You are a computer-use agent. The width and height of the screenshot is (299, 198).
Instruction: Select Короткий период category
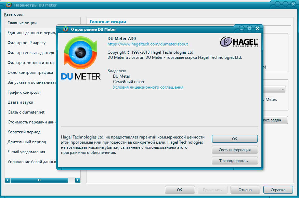(30, 132)
